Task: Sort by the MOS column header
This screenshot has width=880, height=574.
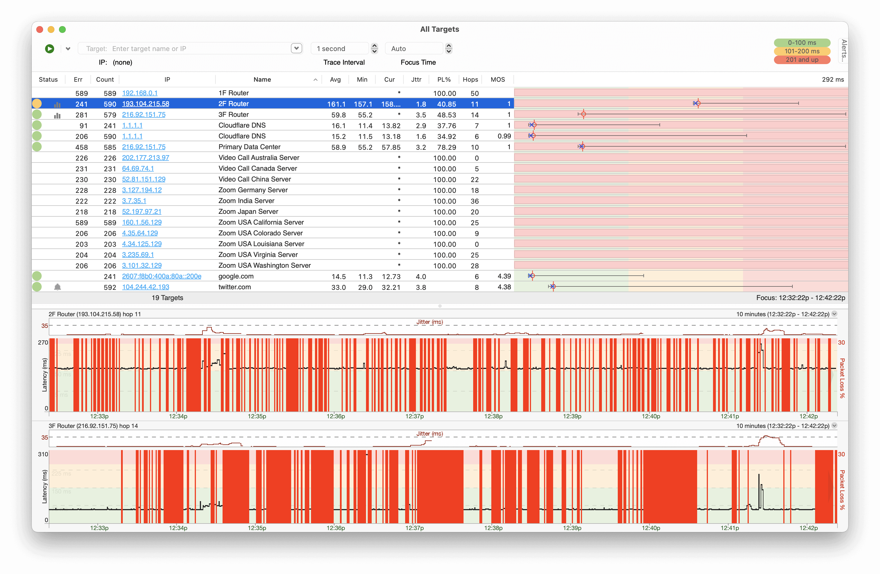Action: tap(498, 79)
